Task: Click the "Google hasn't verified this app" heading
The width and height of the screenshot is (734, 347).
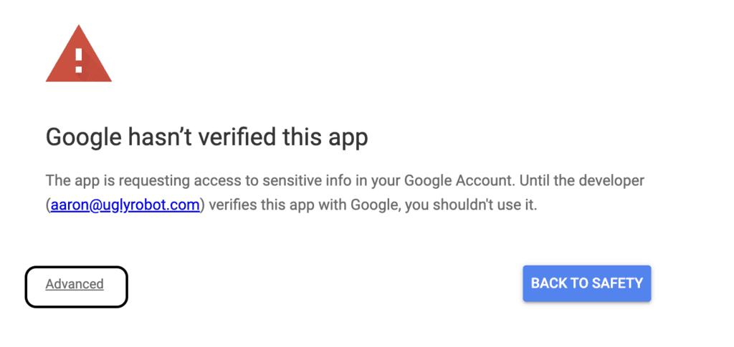Action: pyautogui.click(x=206, y=137)
